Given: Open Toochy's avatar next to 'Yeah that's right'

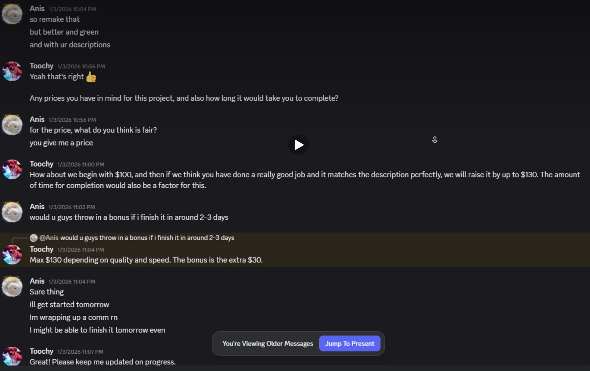Looking at the screenshot, I should (12, 71).
